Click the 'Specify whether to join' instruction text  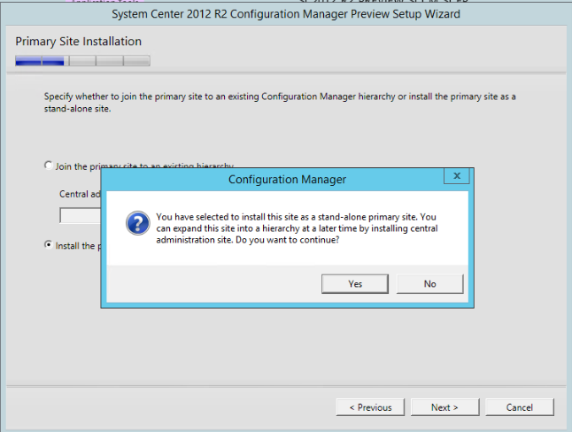tap(279, 101)
